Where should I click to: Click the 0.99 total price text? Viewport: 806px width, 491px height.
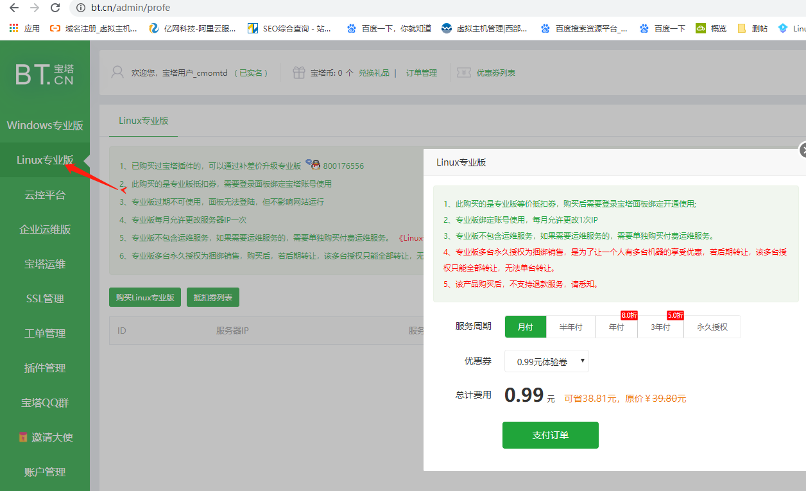coord(524,395)
